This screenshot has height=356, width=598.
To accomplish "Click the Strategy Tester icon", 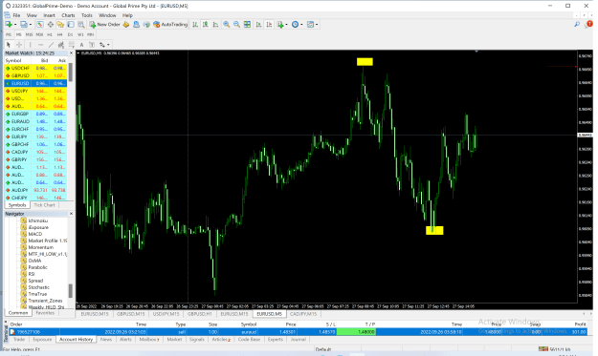I will [81, 25].
